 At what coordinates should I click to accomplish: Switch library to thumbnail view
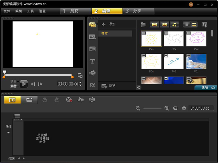point(194,25)
